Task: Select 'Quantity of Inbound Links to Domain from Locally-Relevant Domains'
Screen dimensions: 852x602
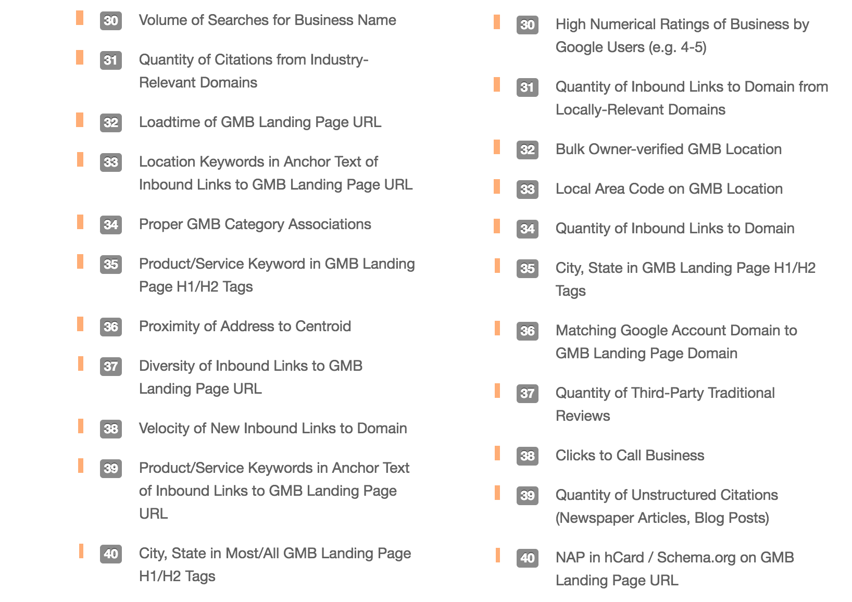Action: [x=692, y=98]
